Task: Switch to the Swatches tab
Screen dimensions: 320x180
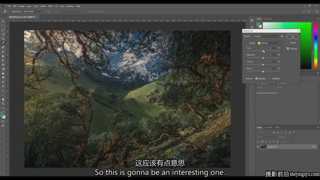Action: pos(268,19)
